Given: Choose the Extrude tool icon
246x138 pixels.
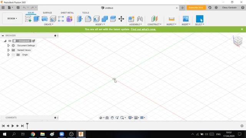Looking at the screenshot, I should tap(37, 19).
